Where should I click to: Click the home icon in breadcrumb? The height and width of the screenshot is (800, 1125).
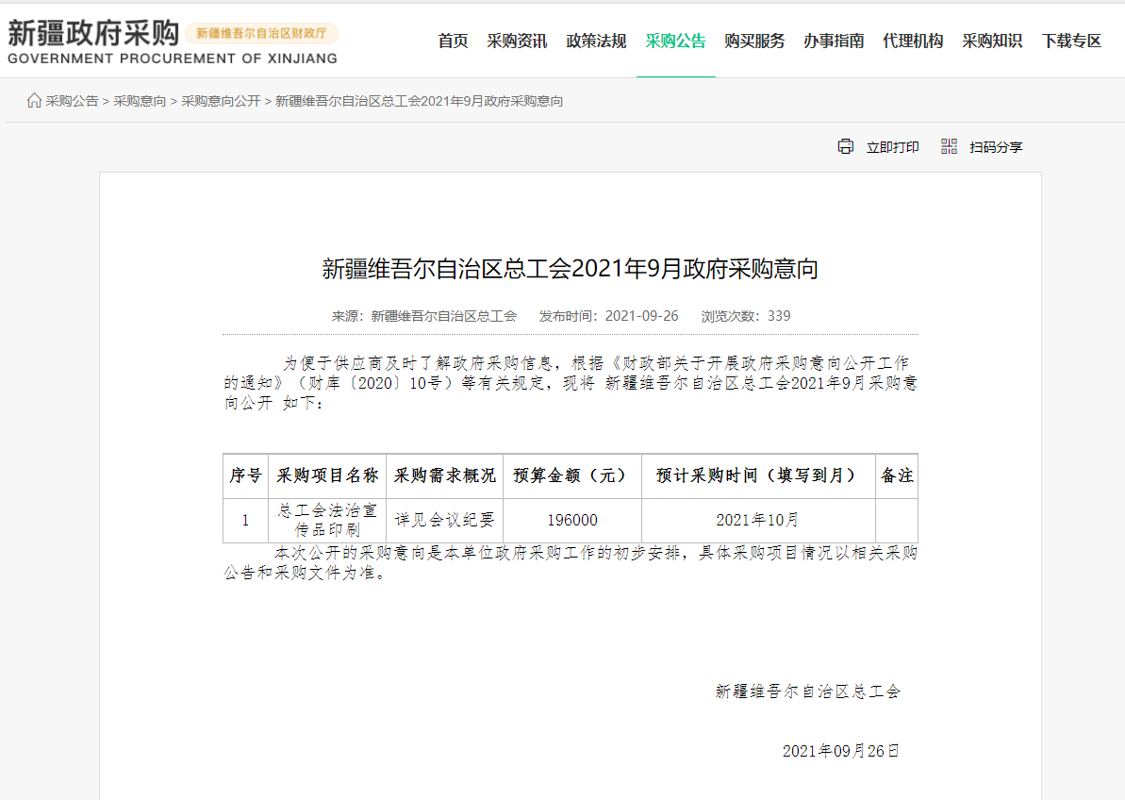point(34,101)
